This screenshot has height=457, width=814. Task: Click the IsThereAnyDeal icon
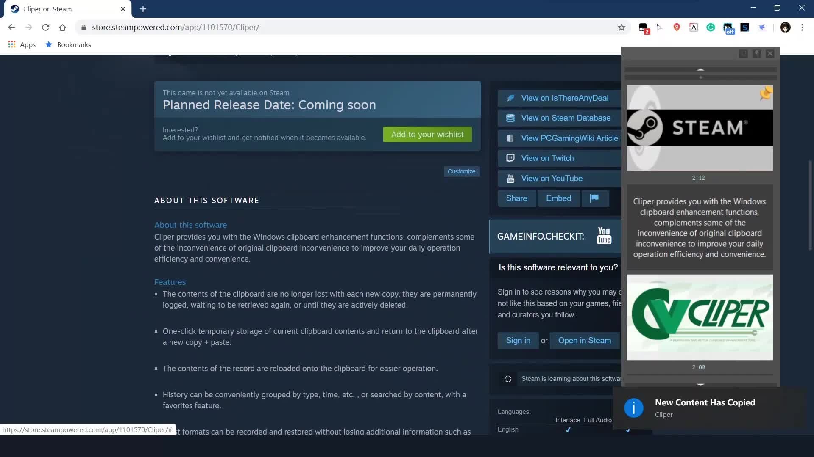510,98
